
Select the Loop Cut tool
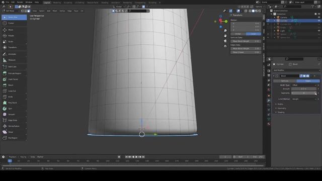click(x=14, y=91)
